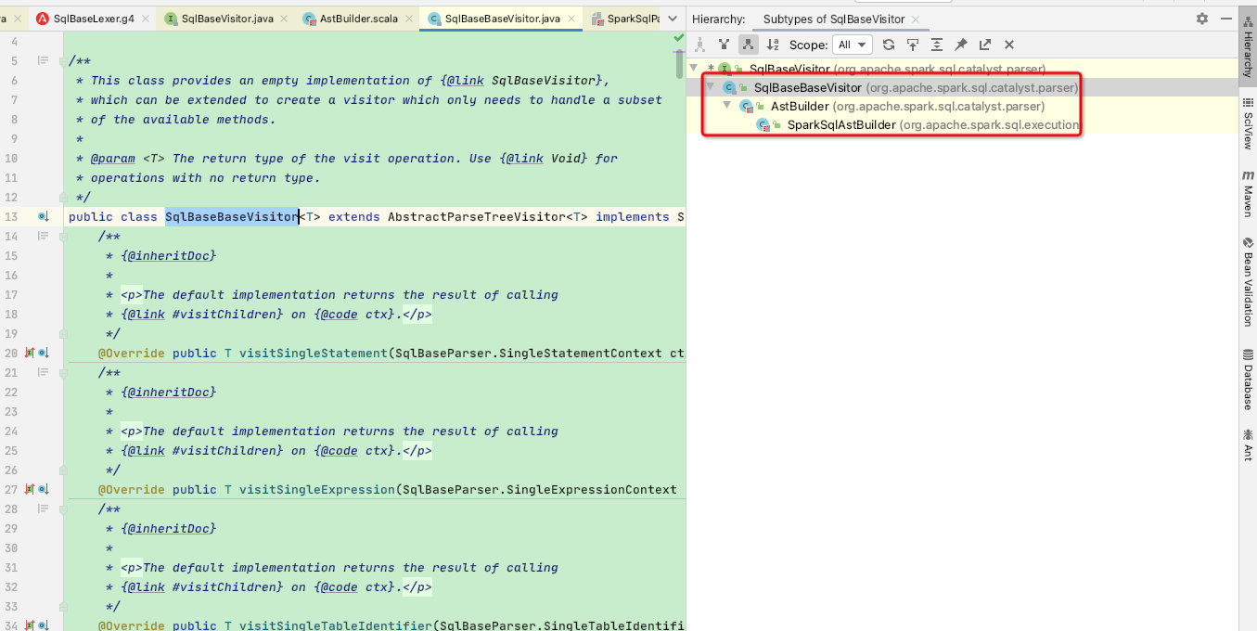Open the AstBuilder.scala editor tab

pos(358,19)
